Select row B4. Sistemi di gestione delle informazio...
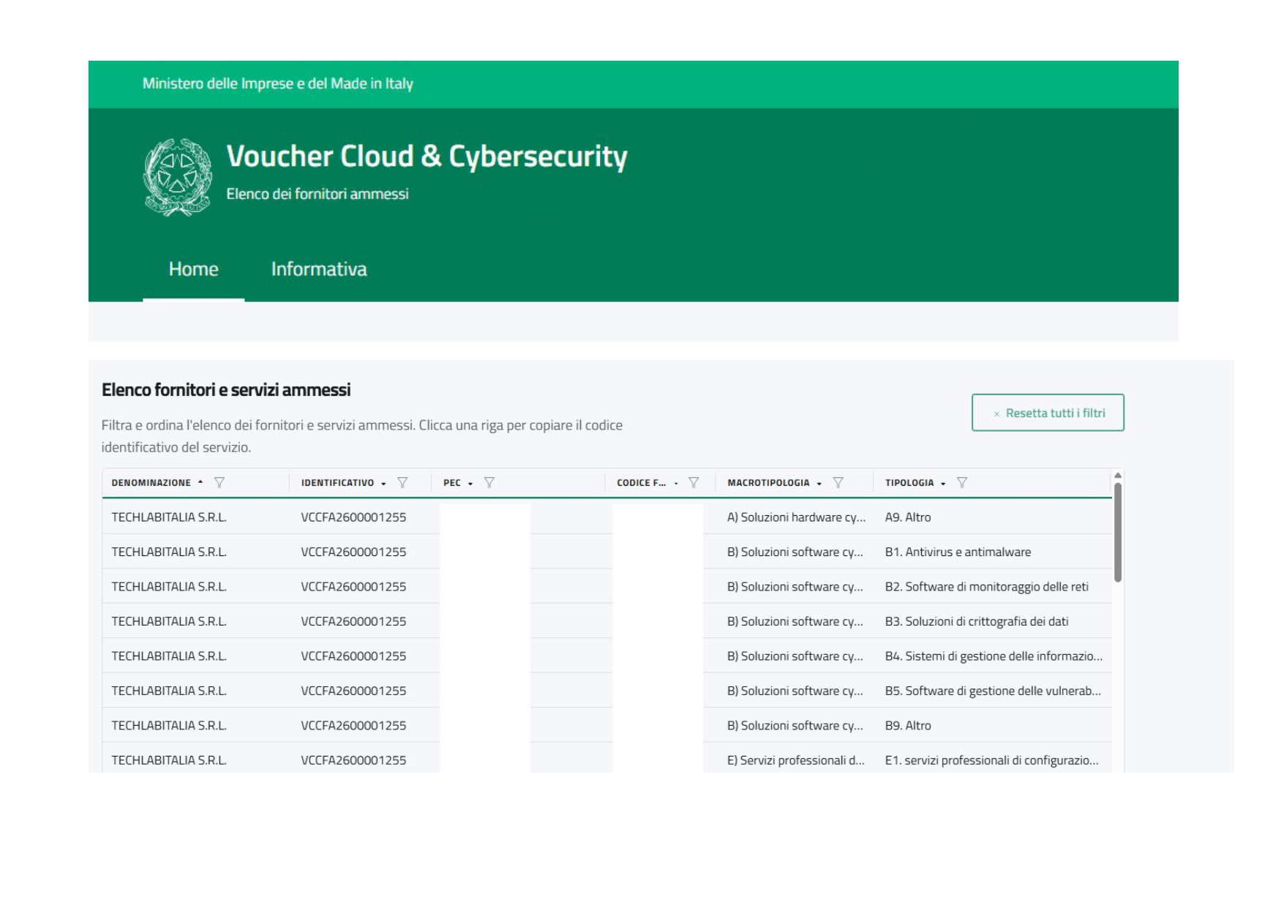The image size is (1284, 908). click(x=607, y=656)
